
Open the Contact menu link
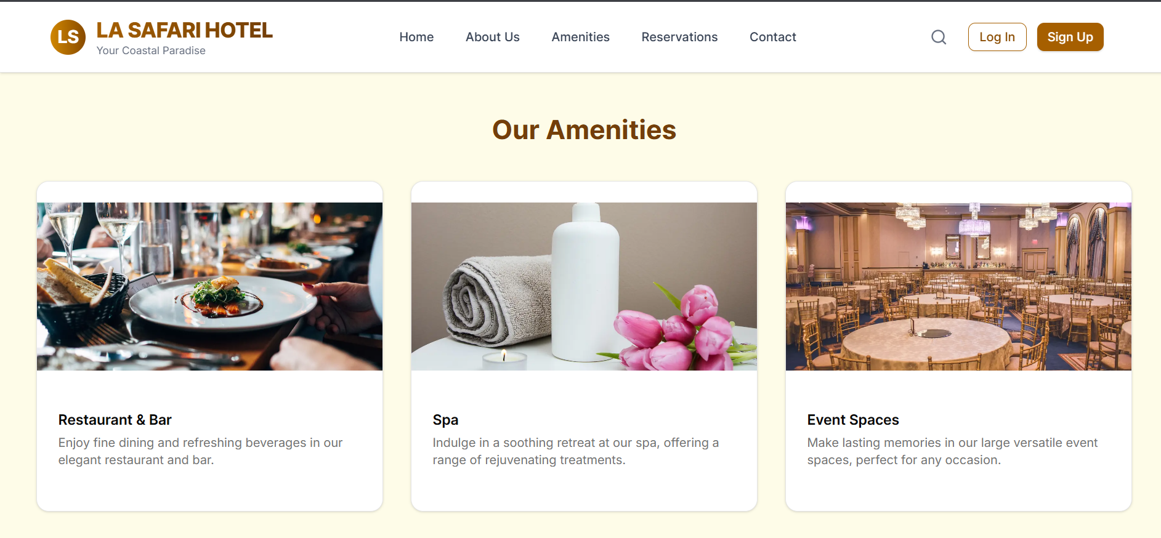point(772,37)
